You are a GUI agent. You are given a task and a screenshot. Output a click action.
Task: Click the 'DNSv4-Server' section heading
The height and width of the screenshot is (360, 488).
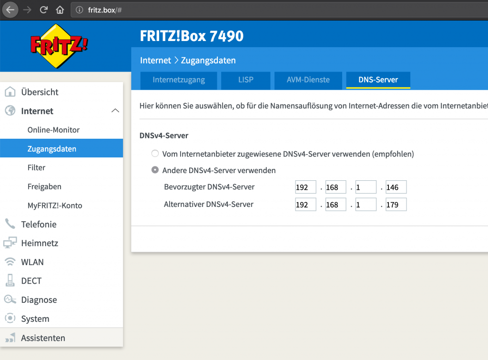[x=164, y=136]
